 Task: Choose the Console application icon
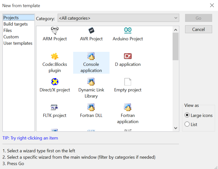click(91, 56)
